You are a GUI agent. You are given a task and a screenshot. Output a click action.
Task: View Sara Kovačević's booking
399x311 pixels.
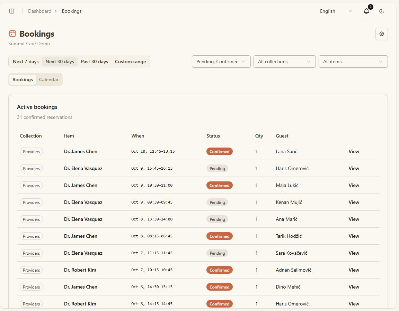point(354,253)
